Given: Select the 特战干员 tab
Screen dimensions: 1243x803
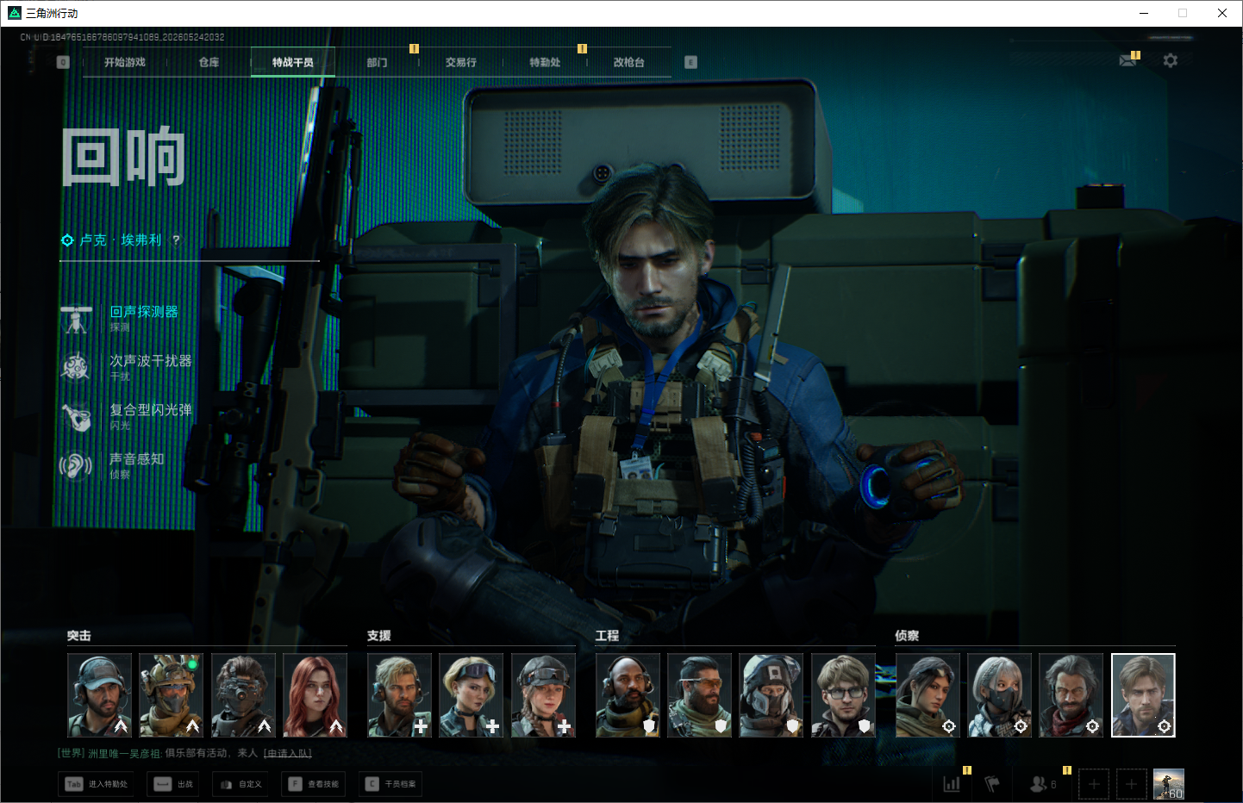Looking at the screenshot, I should [293, 62].
